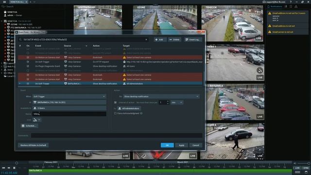Open the tab list dropdown arrow
Screen dimensions: 311x175
point(35,2)
